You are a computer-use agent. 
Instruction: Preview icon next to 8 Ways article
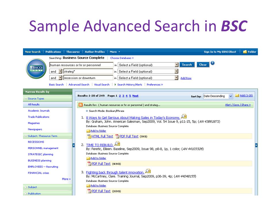[x=184, y=116]
